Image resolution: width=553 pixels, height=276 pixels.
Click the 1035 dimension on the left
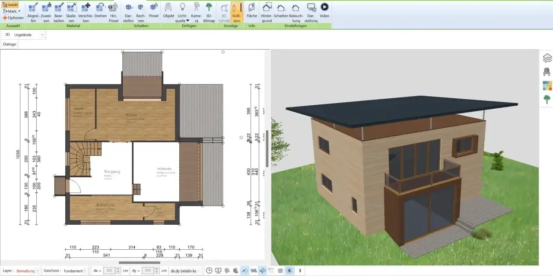18,155
